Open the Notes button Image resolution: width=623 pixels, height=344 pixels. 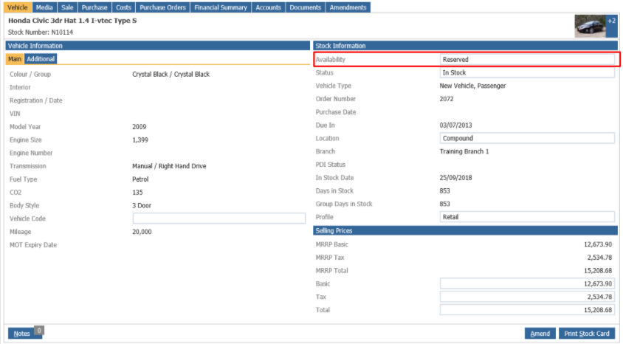[x=22, y=334]
